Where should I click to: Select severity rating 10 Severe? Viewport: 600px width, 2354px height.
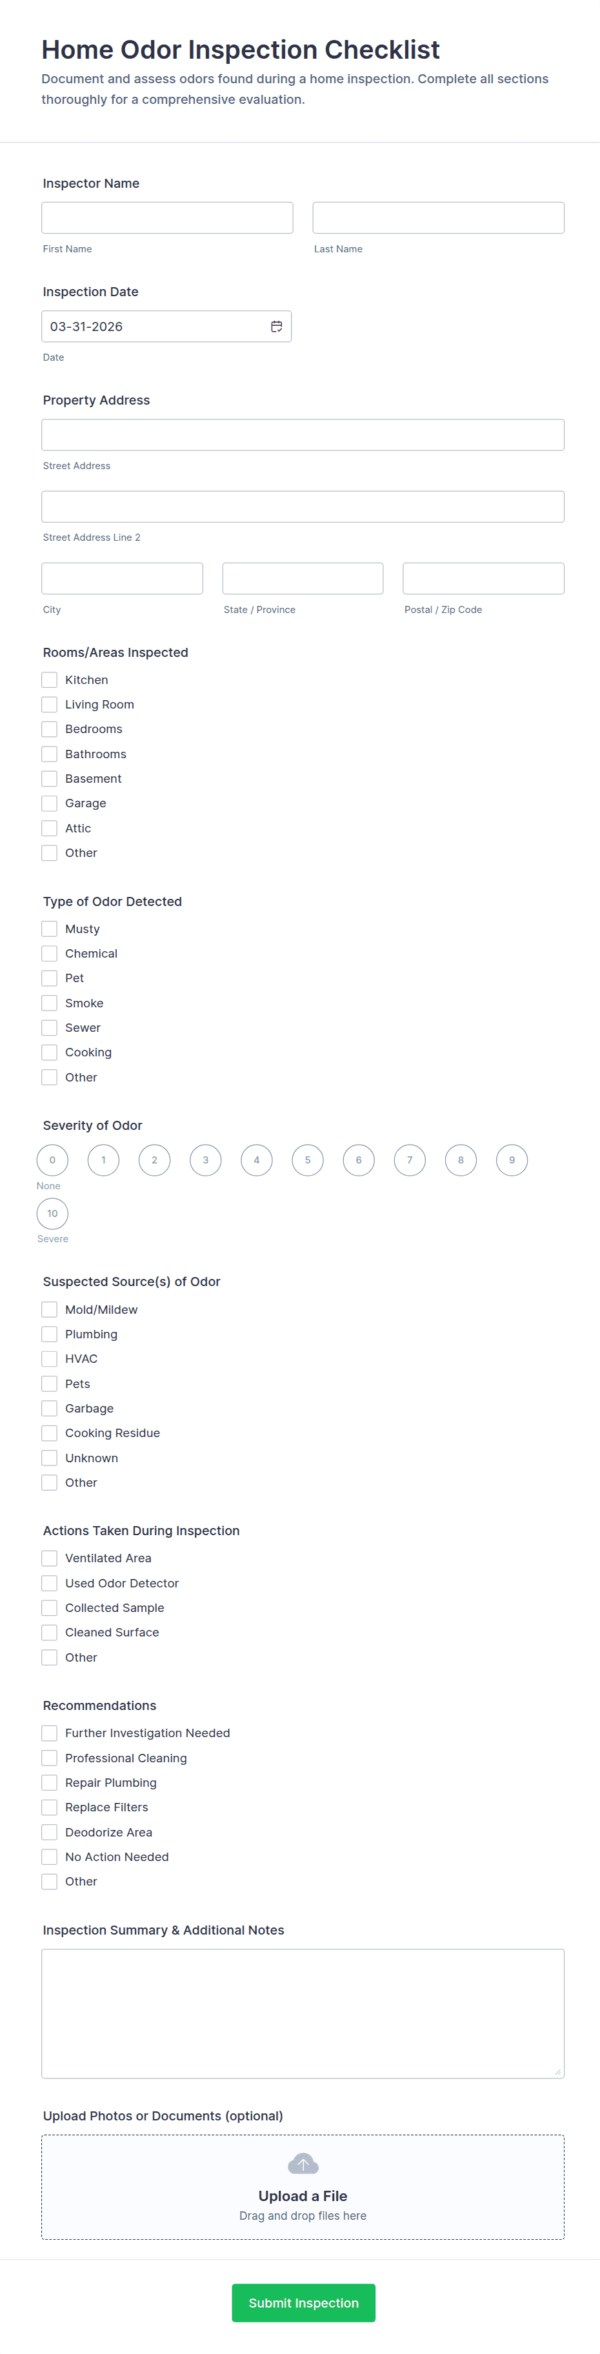tap(52, 1214)
